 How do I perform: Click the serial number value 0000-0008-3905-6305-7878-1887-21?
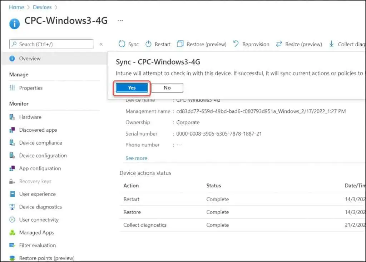point(219,134)
